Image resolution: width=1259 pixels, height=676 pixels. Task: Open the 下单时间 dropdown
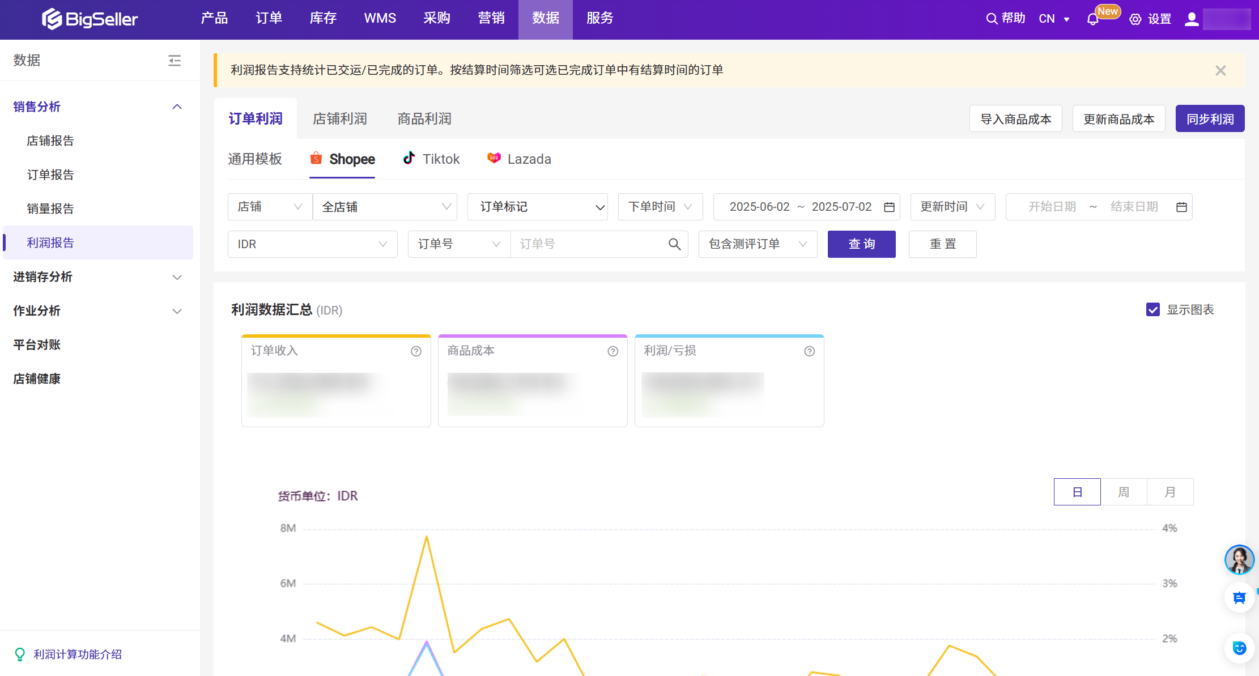pyautogui.click(x=660, y=207)
